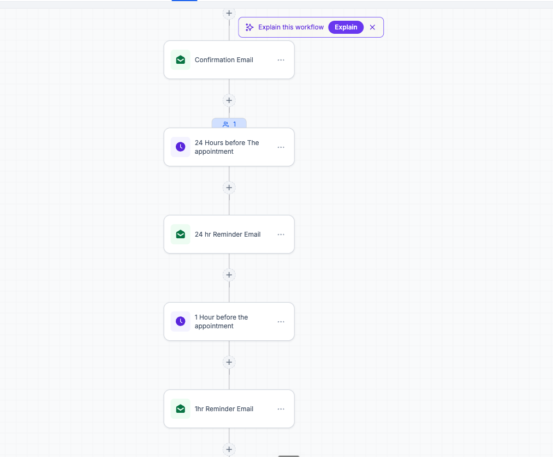Screen dimensions: 553x457
Task: Open options menu for Confirmation Email step
Action: click(281, 60)
